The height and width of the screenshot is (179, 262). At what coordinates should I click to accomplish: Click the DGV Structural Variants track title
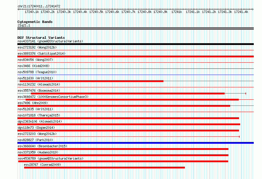pyautogui.click(x=41, y=38)
